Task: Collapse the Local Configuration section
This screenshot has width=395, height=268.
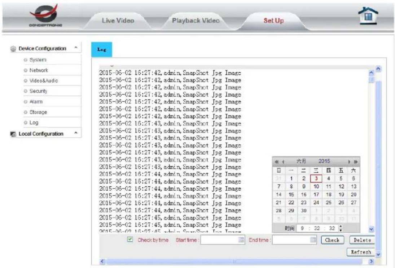Action: click(76, 133)
